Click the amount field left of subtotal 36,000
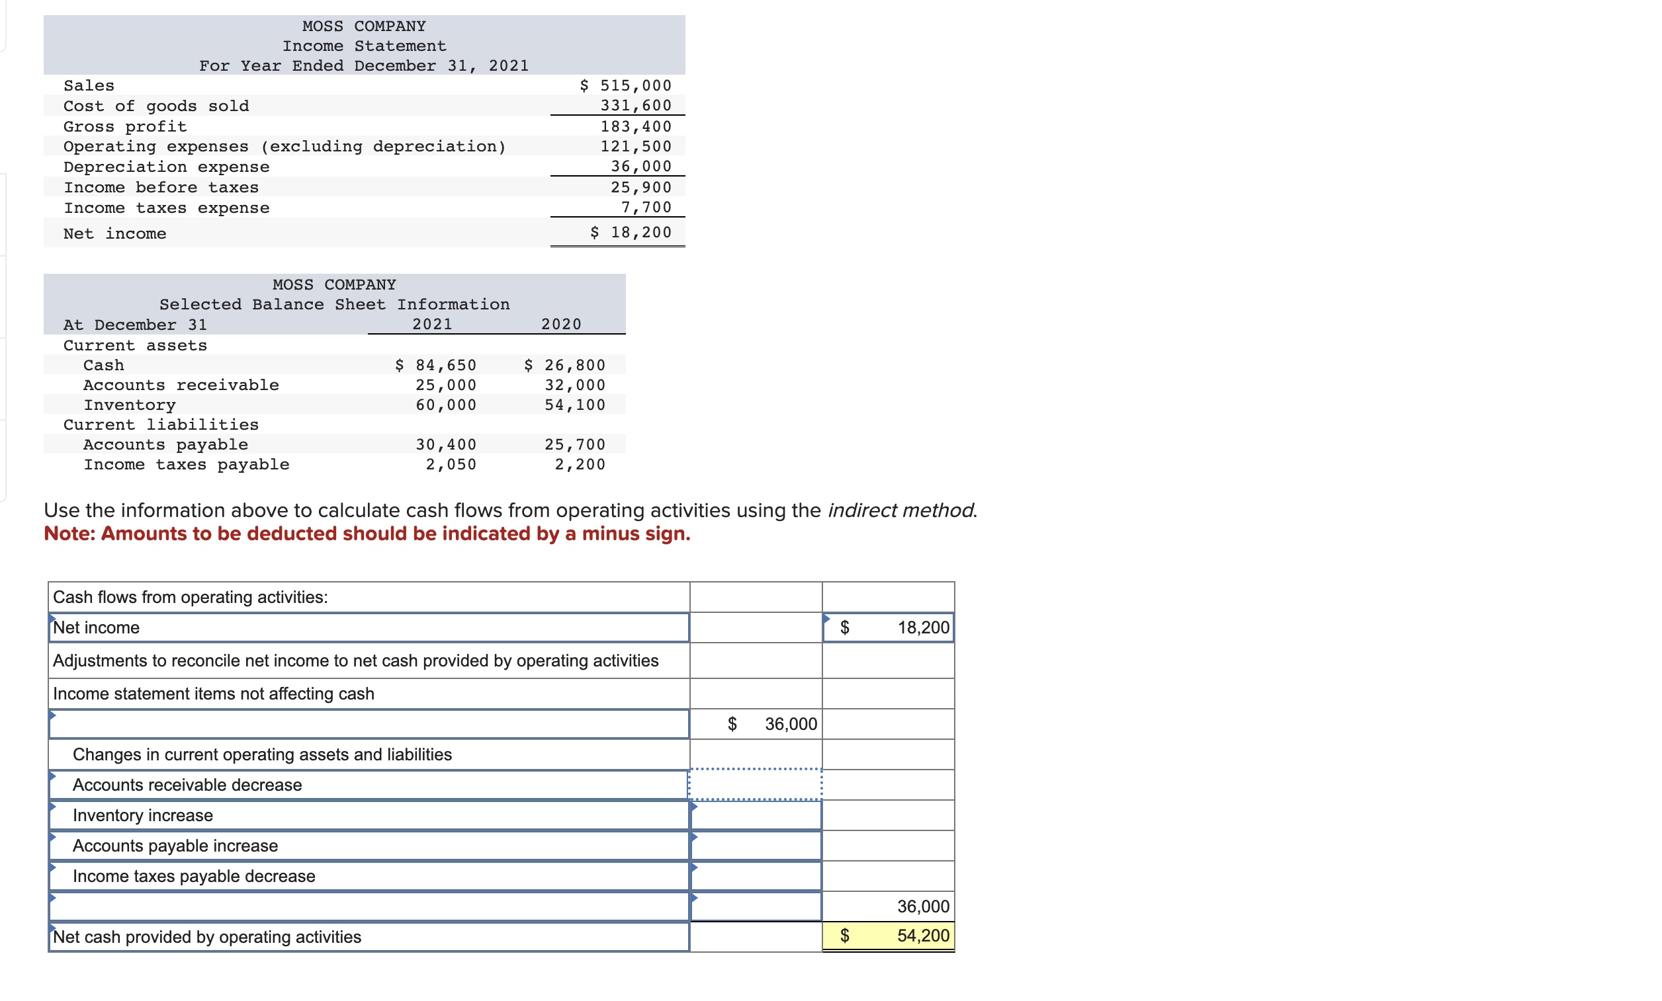The height and width of the screenshot is (1001, 1662). pyautogui.click(x=756, y=906)
